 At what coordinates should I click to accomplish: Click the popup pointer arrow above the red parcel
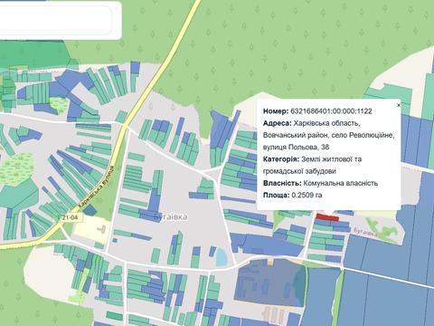pyautogui.click(x=328, y=212)
